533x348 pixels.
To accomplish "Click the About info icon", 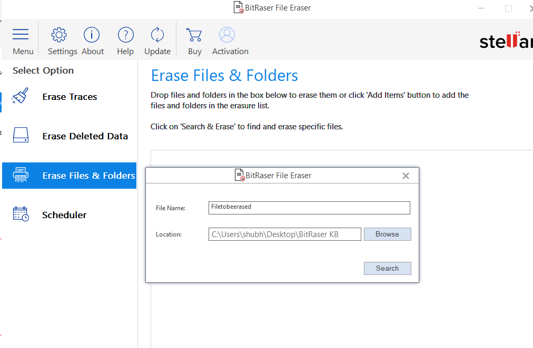I will coord(92,35).
